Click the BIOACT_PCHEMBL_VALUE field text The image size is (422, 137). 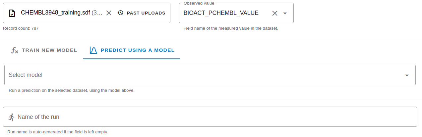[x=221, y=13]
